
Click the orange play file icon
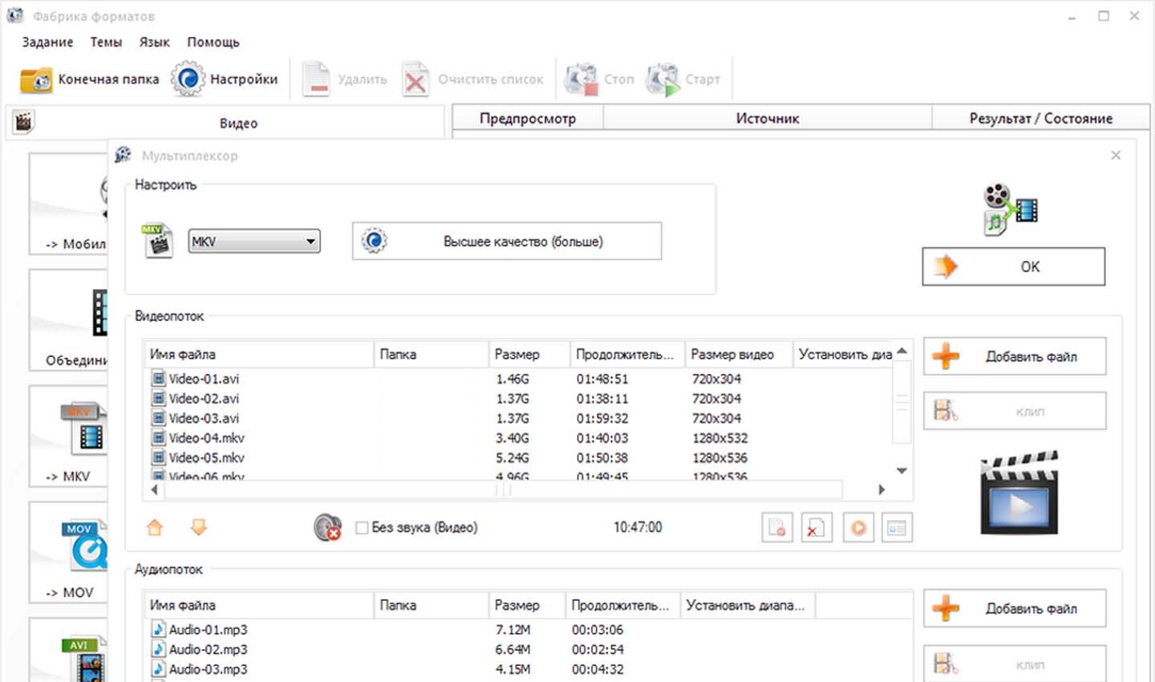857,528
